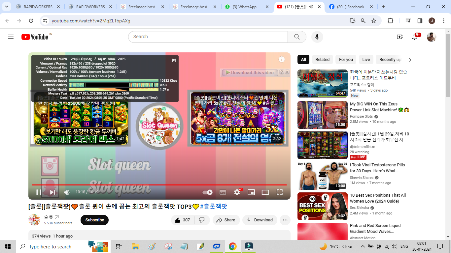Image resolution: width=451 pixels, height=253 pixels.
Task: Open the 54:47 Tetris video thumbnail
Action: (322, 83)
